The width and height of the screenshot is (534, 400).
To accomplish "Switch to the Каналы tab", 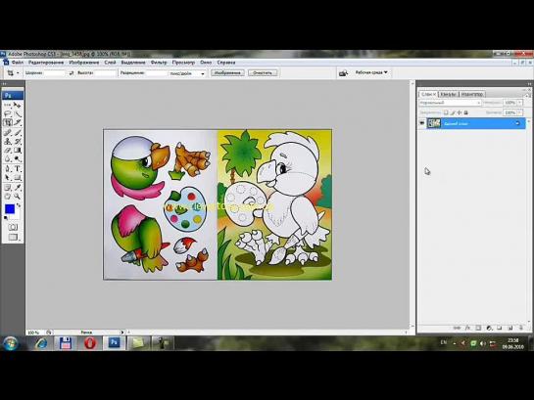I will (448, 94).
